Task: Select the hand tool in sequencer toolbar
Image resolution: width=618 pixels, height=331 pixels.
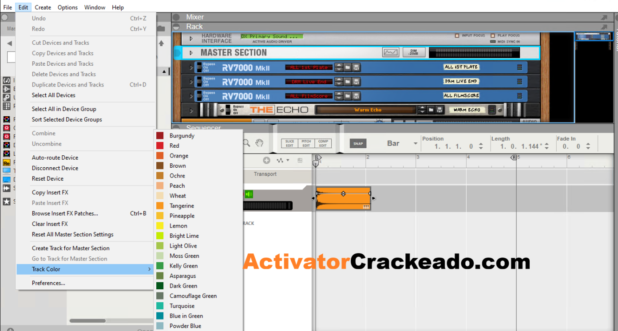Action: 259,143
